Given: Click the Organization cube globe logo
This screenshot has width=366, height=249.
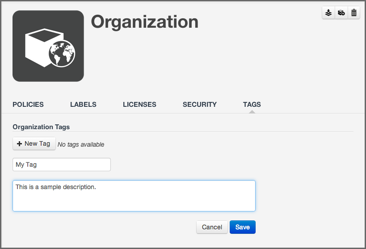Looking at the screenshot, I should click(48, 46).
